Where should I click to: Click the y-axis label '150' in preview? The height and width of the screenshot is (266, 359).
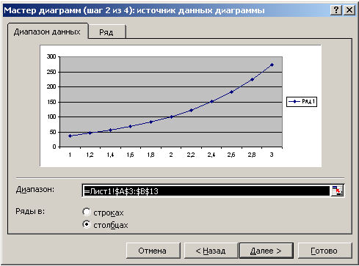click(51, 102)
